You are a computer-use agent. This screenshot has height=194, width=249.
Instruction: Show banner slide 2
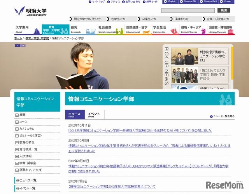click(23, 45)
